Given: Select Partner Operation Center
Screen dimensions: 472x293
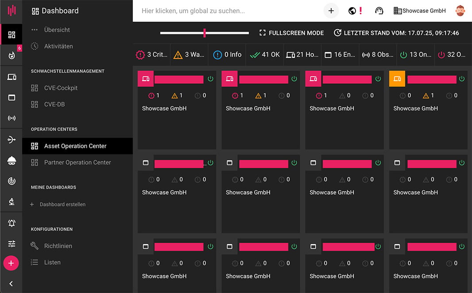Looking at the screenshot, I should pos(77,163).
